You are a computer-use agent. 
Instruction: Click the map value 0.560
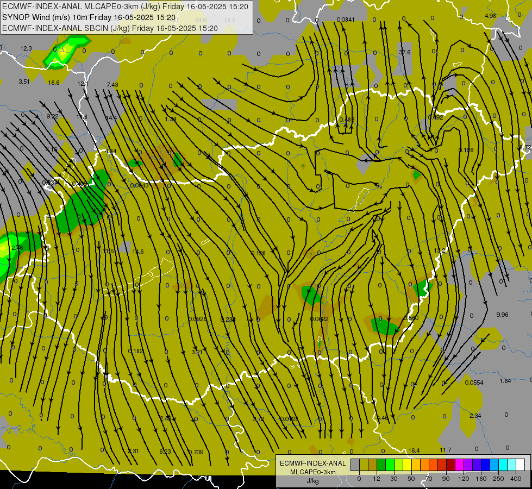pos(411,318)
